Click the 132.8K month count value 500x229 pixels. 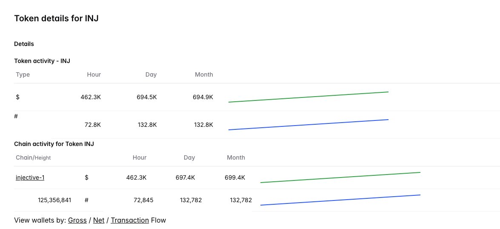pyautogui.click(x=203, y=125)
